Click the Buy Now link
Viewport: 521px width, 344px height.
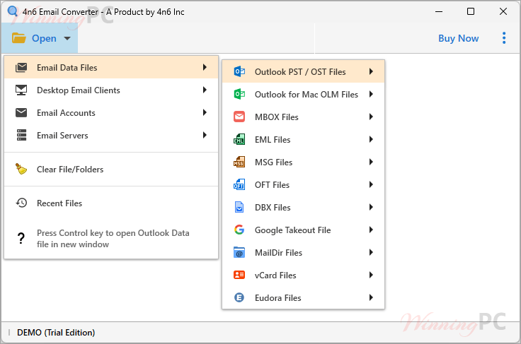click(458, 38)
